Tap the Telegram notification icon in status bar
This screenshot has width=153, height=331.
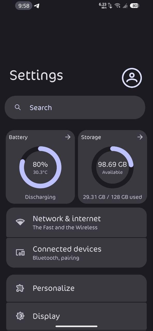click(37, 6)
